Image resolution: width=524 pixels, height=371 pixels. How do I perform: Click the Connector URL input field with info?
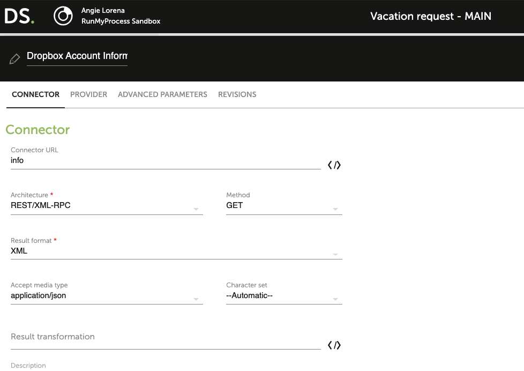166,161
